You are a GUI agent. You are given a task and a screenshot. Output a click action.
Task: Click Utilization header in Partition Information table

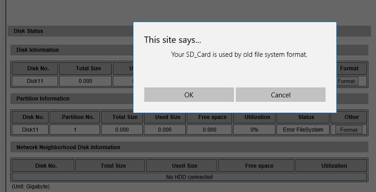tap(254, 117)
